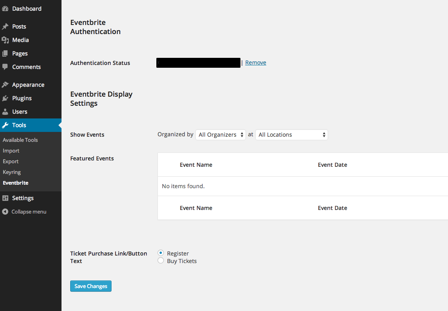Click the Register option label text
The image size is (448, 311).
[x=178, y=254]
